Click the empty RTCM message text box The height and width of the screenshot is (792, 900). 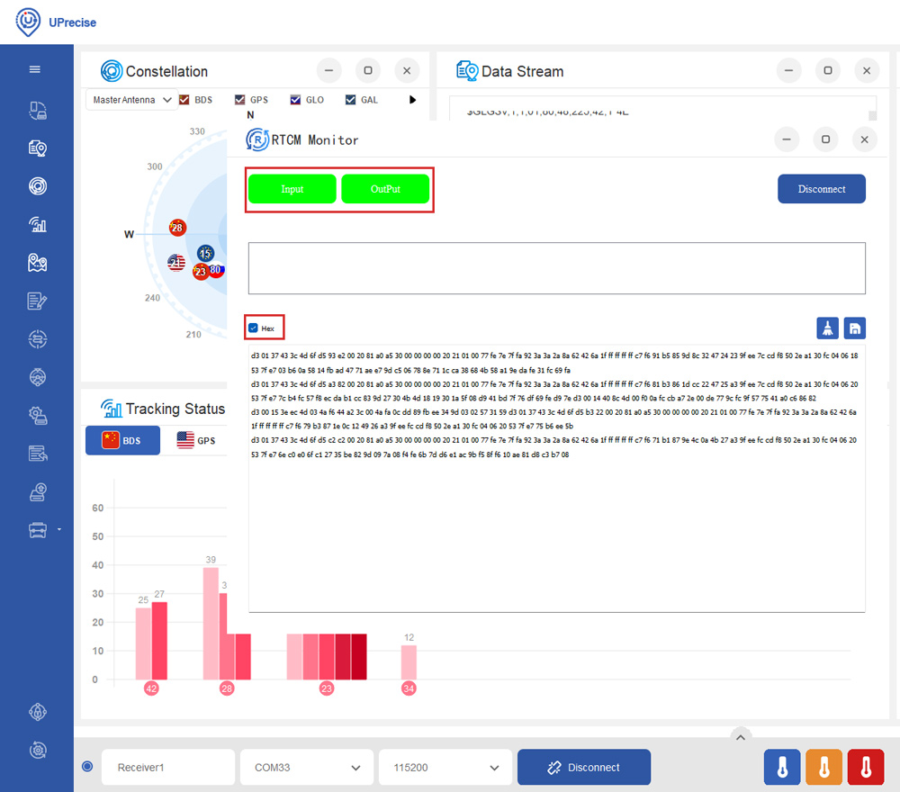pyautogui.click(x=556, y=268)
